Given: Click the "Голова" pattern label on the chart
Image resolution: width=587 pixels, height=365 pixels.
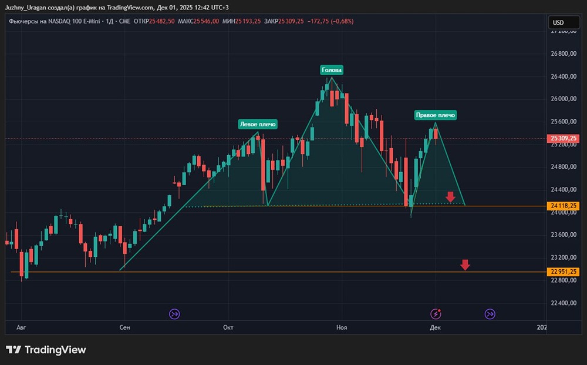Looking at the screenshot, I should click(332, 69).
